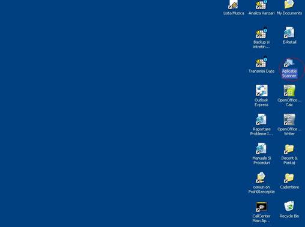Select the Lista Muzica shortcut icon
Image resolution: width=305 pixels, height=227 pixels.
click(233, 4)
